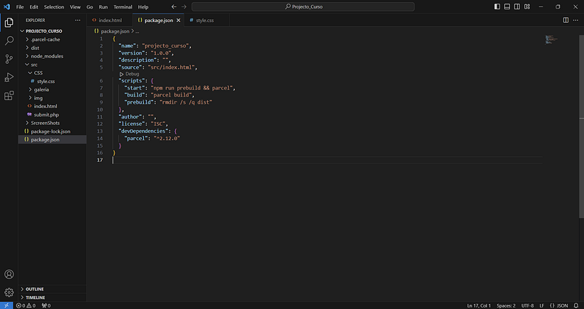The width and height of the screenshot is (584, 309).
Task: Show errors and warnings in status bar
Action: [26, 305]
